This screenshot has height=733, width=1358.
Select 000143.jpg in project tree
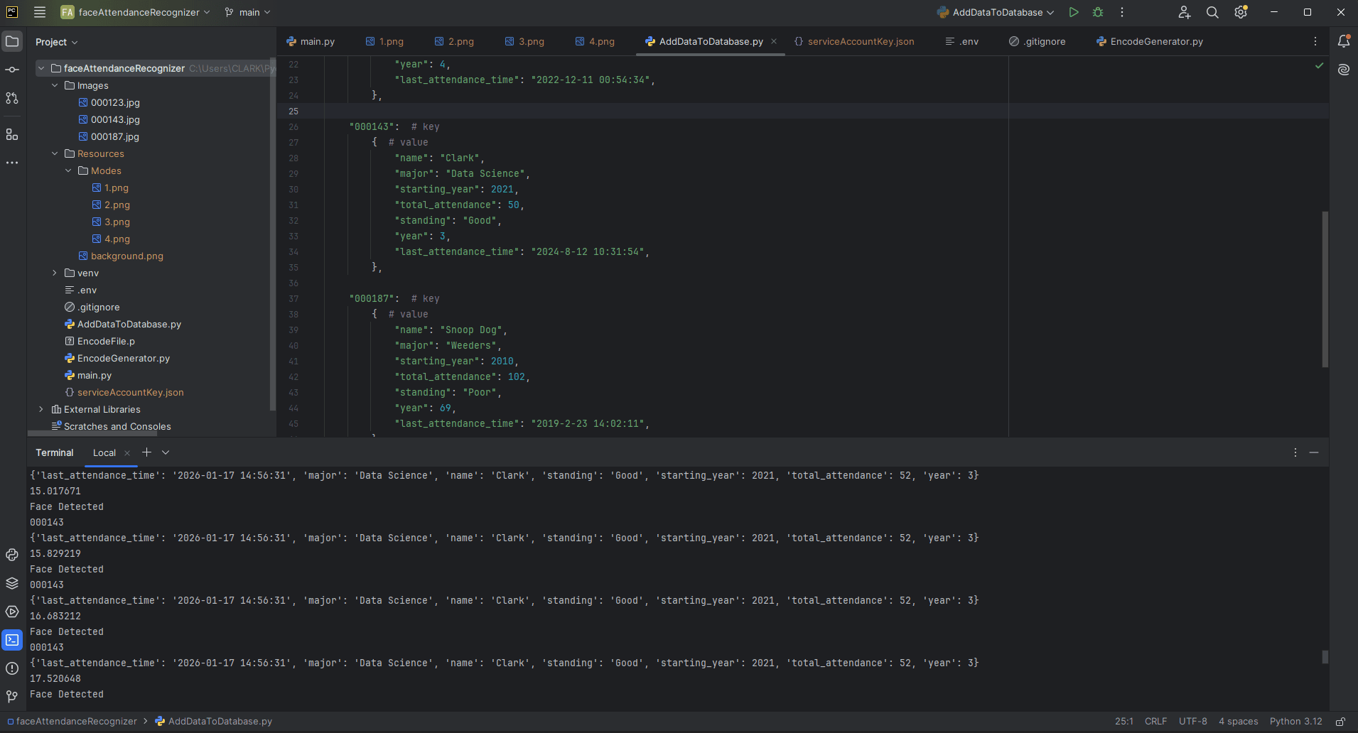click(x=115, y=119)
